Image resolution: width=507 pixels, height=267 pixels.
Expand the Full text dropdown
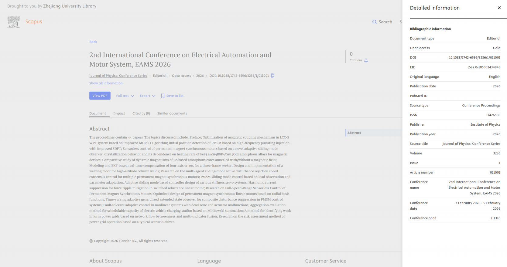[x=125, y=96]
